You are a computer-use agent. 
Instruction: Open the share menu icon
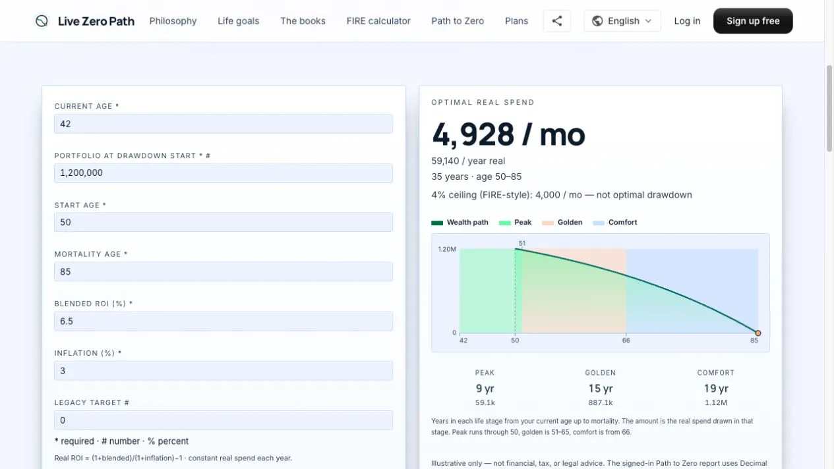[557, 21]
